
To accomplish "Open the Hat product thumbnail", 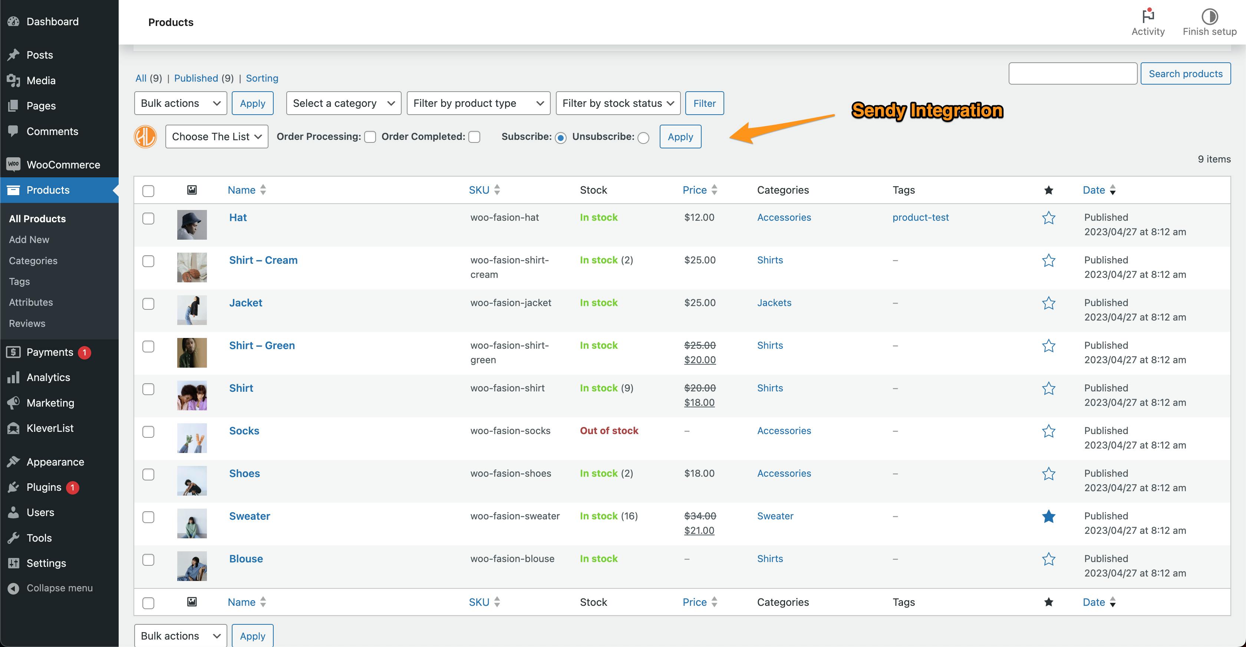I will click(x=192, y=224).
